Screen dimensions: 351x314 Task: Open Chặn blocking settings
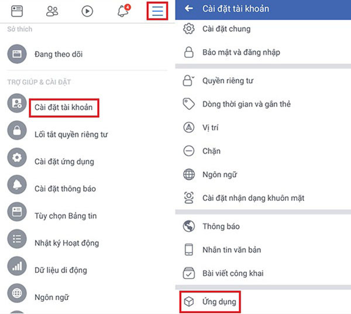click(x=212, y=151)
